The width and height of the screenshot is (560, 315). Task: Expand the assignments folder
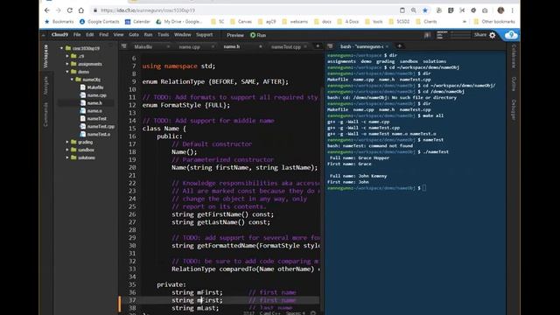click(x=67, y=64)
